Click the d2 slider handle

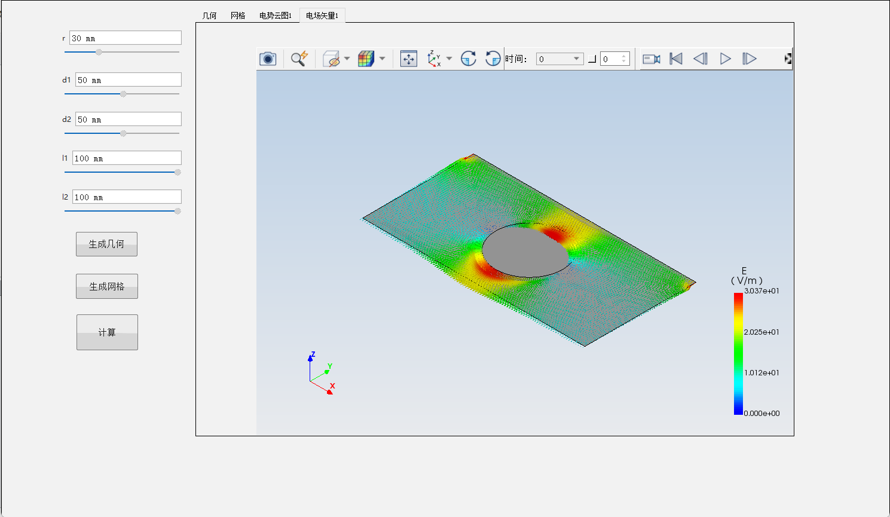pos(123,133)
